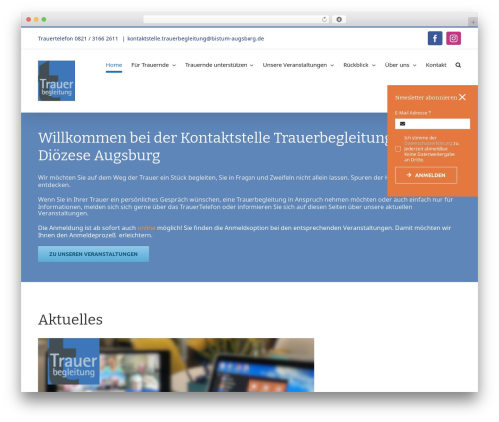Open the Kontakt page

436,65
